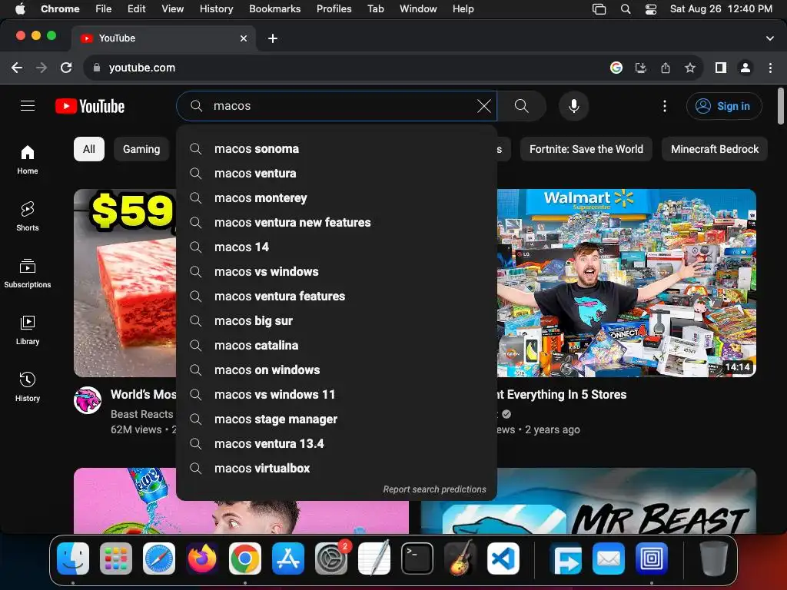Open Terminal from the Dock
The image size is (787, 590).
click(417, 559)
